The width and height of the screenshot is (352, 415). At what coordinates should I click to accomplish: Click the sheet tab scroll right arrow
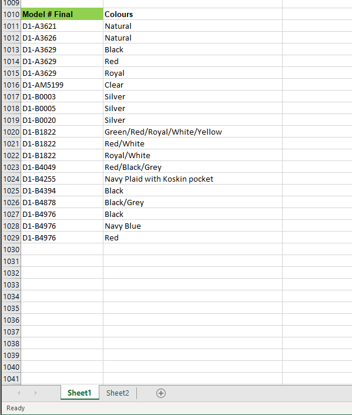pos(35,393)
